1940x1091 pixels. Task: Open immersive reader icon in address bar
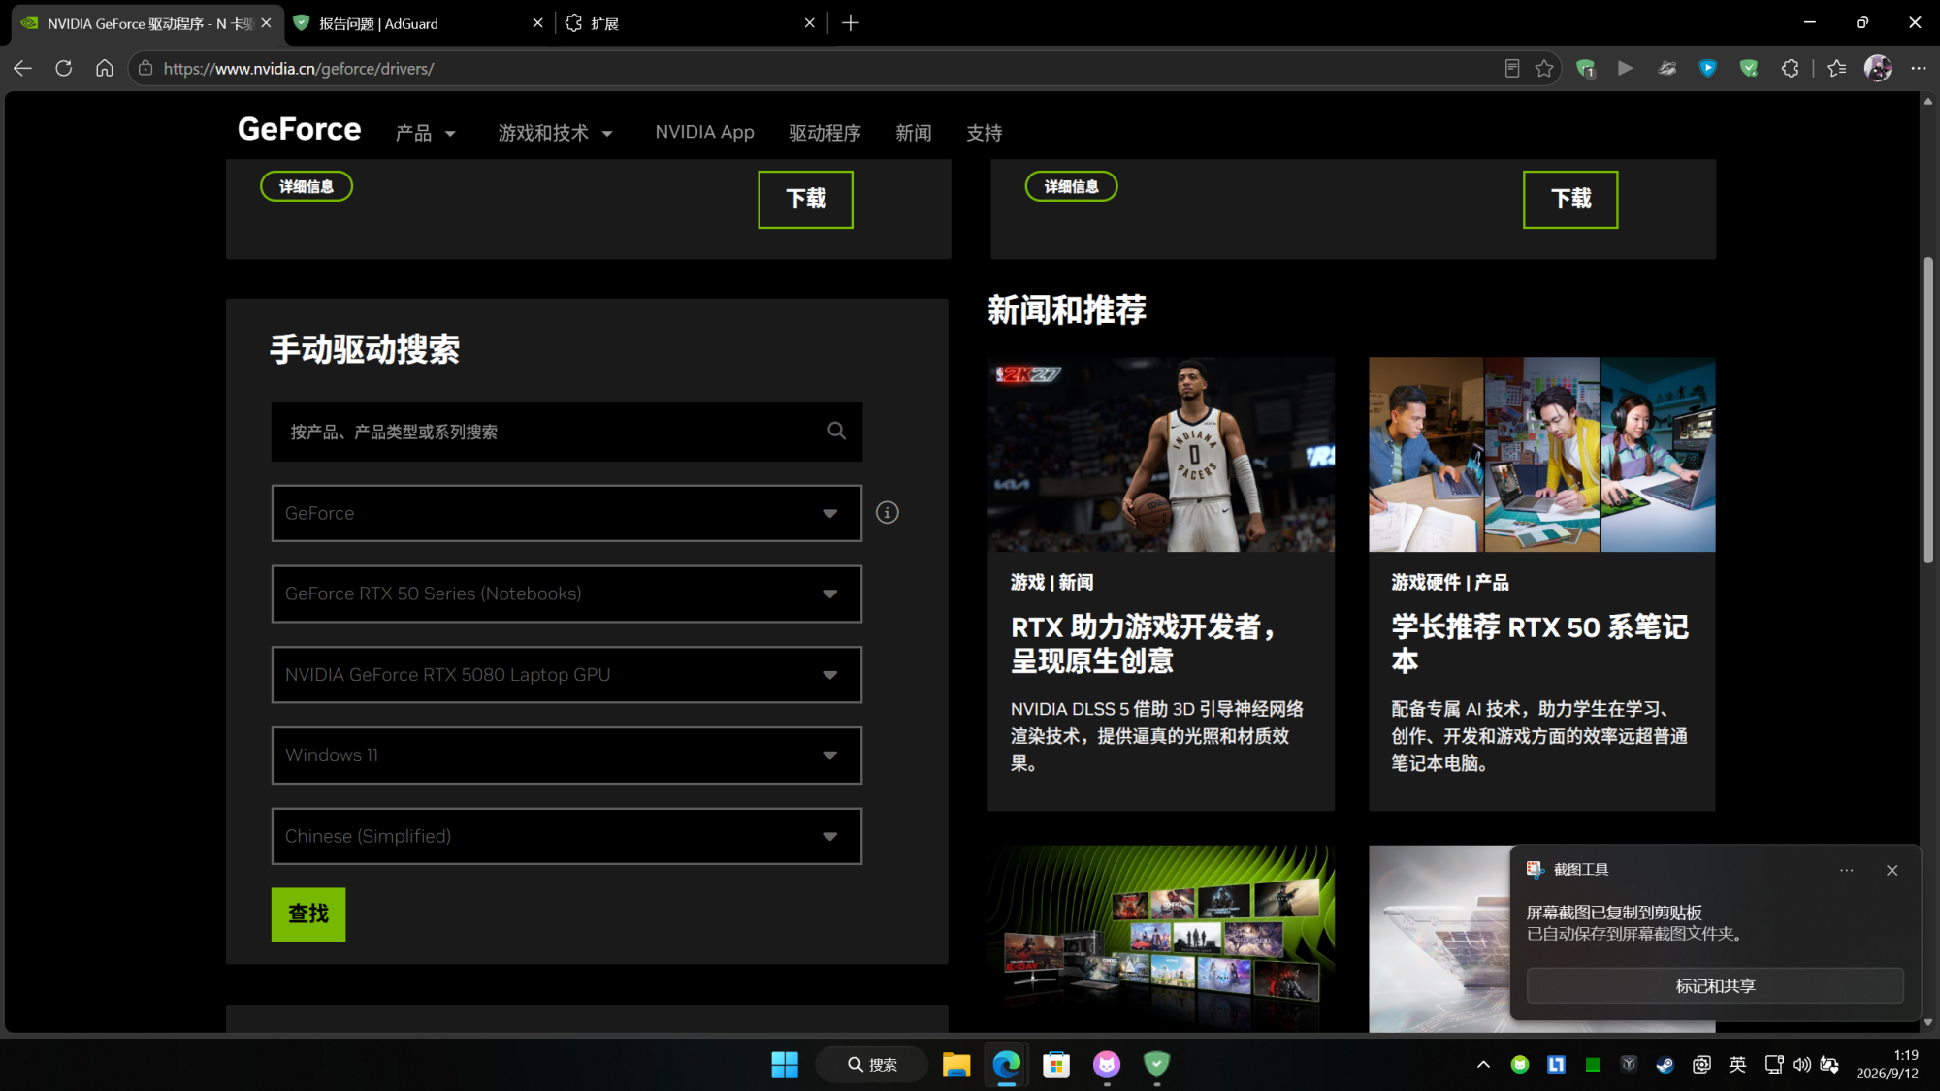pyautogui.click(x=1511, y=68)
